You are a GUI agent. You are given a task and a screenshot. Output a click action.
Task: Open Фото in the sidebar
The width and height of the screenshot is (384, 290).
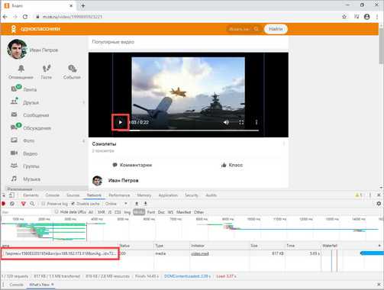(28, 140)
